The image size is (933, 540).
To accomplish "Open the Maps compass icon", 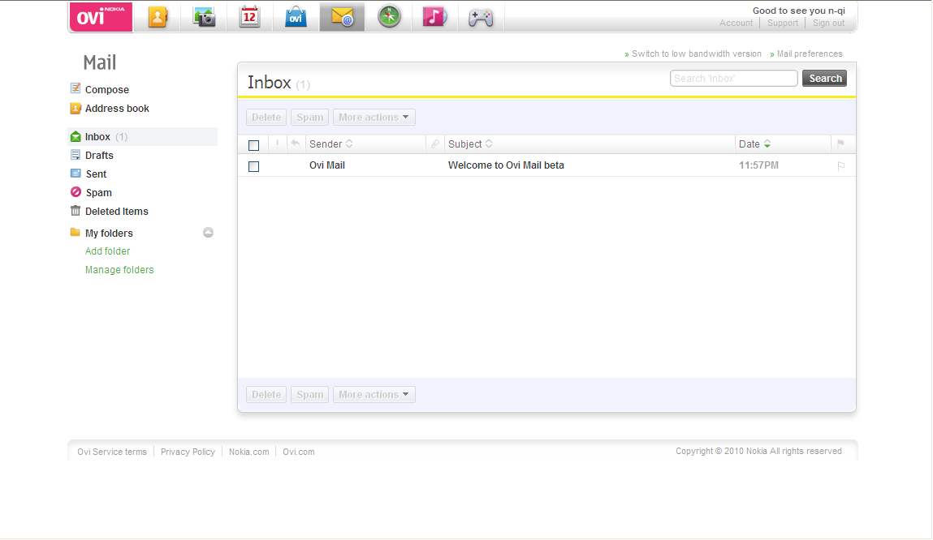I will point(389,17).
